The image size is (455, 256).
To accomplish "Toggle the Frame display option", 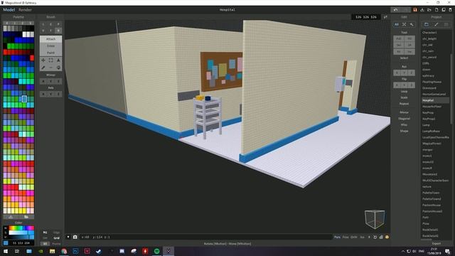I will (x=56, y=244).
